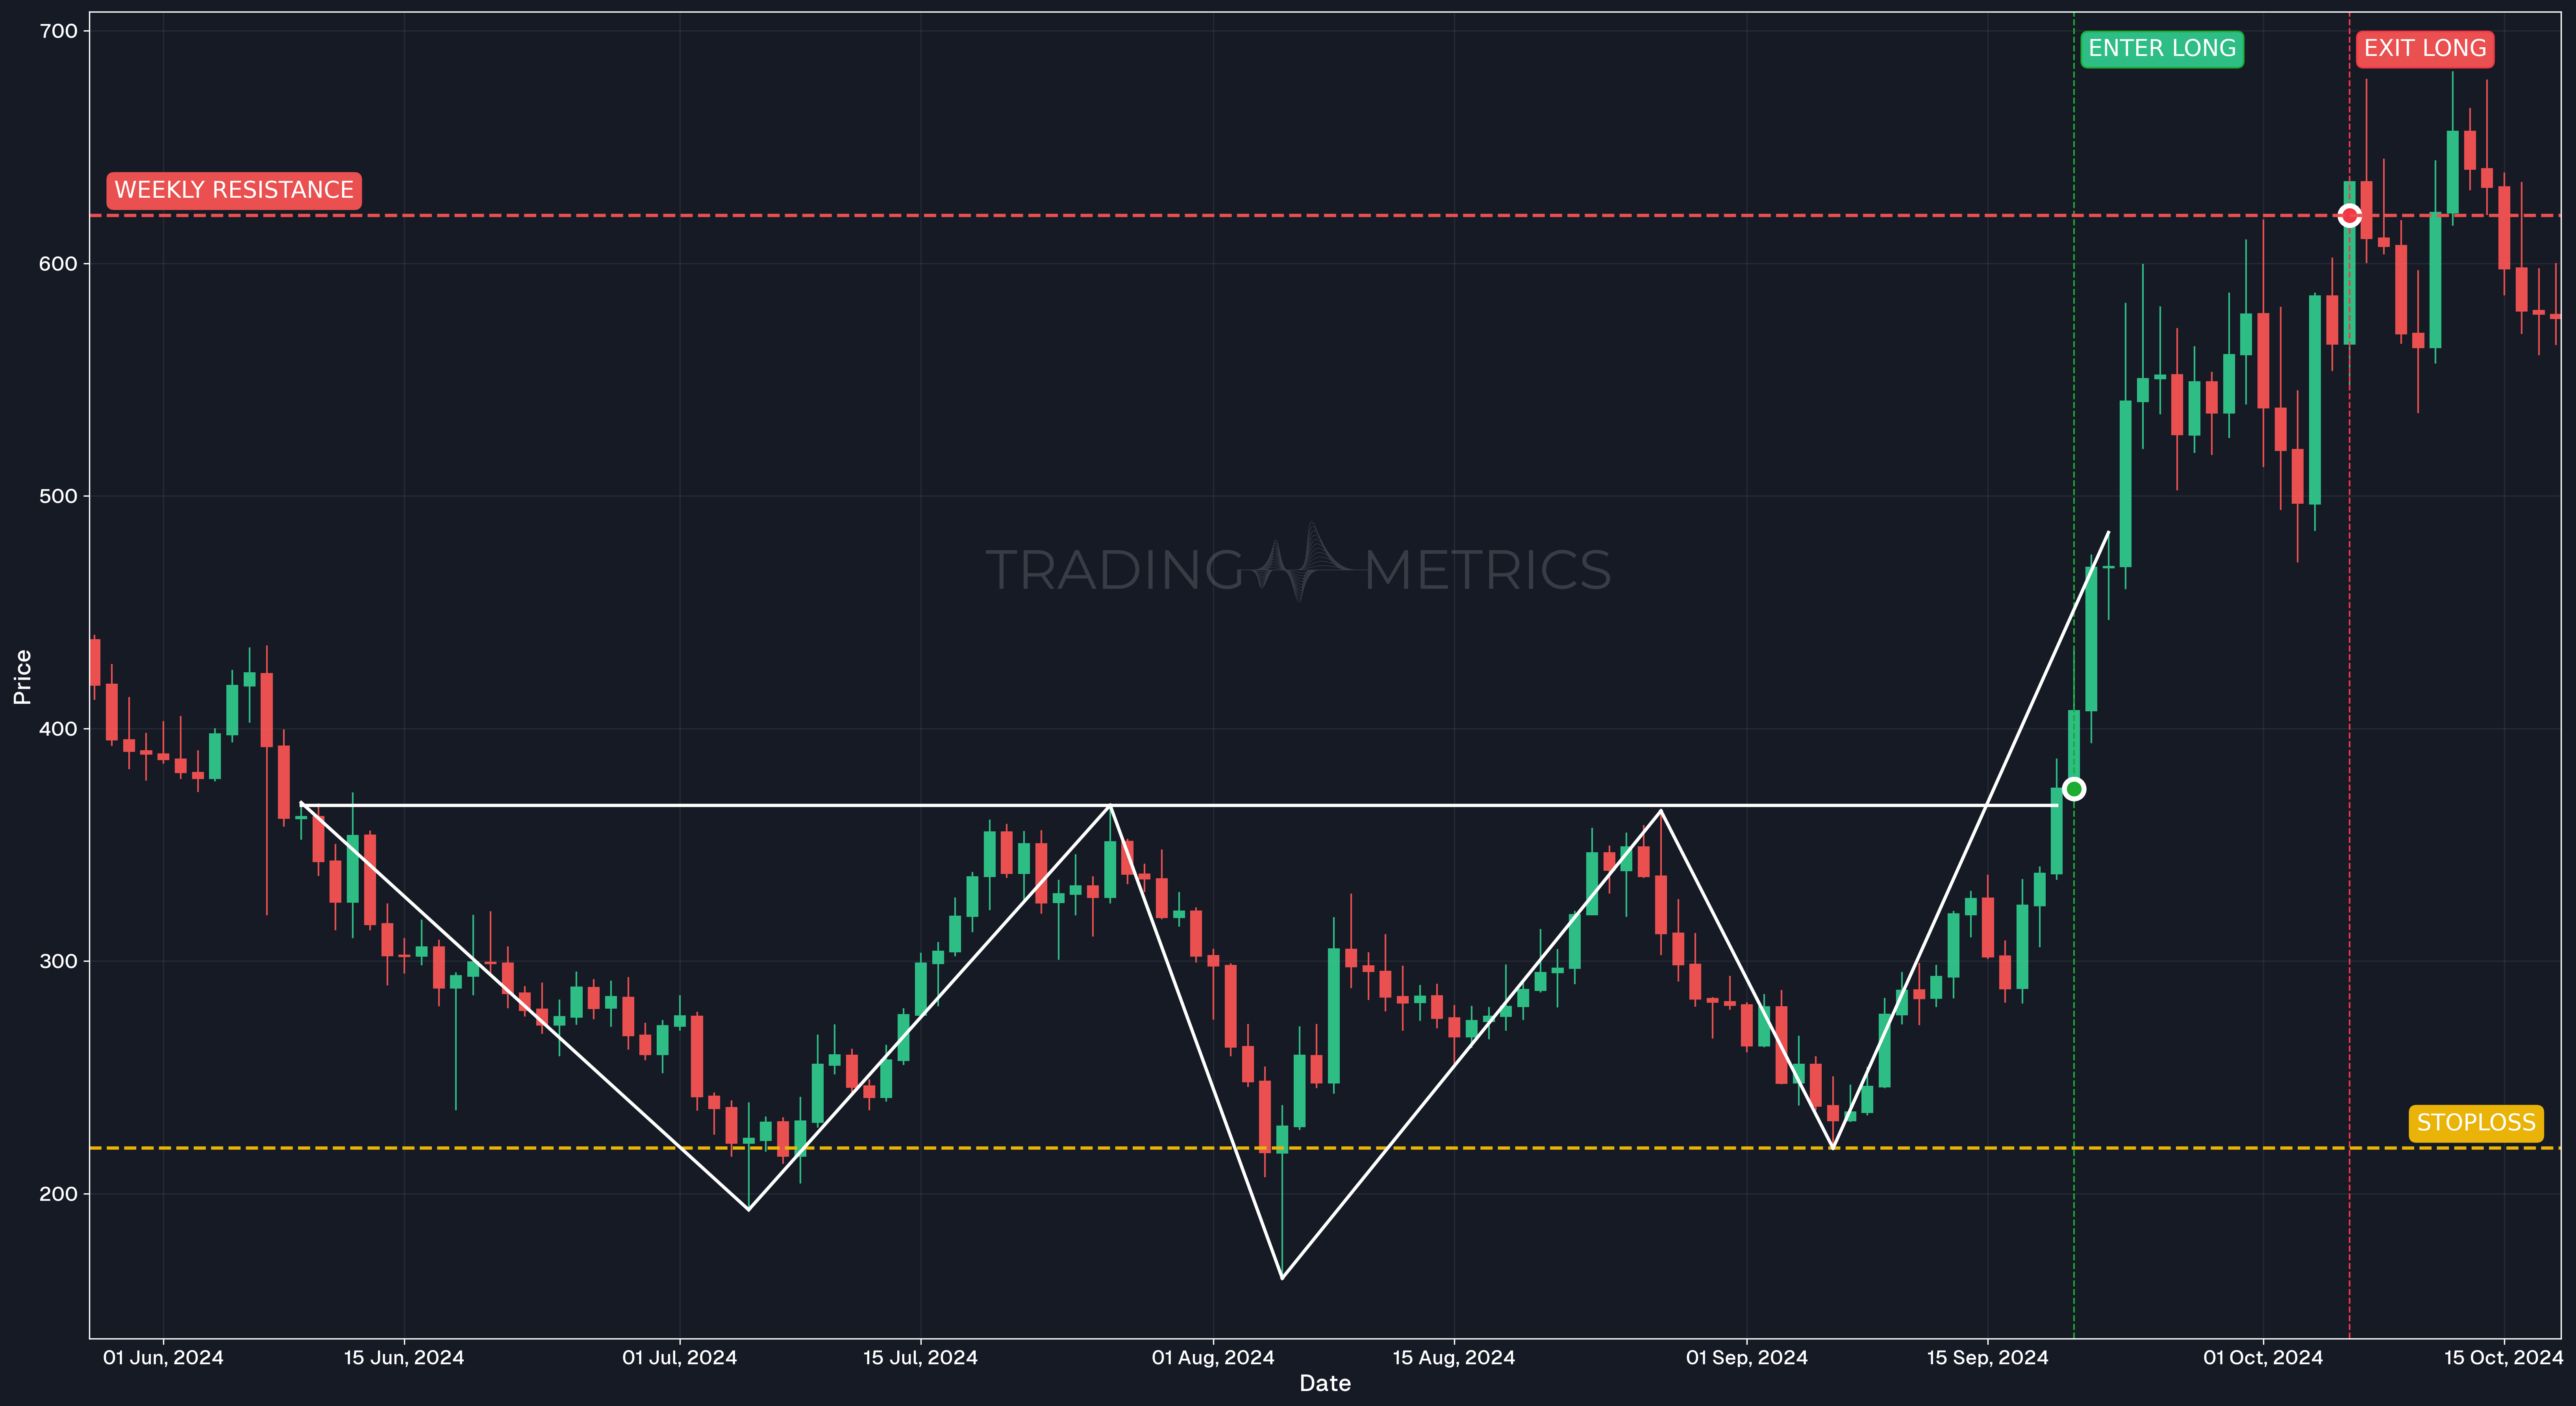Click the 01 Sep, 2024 date label
This screenshot has height=1406, width=2576.
(1747, 1357)
